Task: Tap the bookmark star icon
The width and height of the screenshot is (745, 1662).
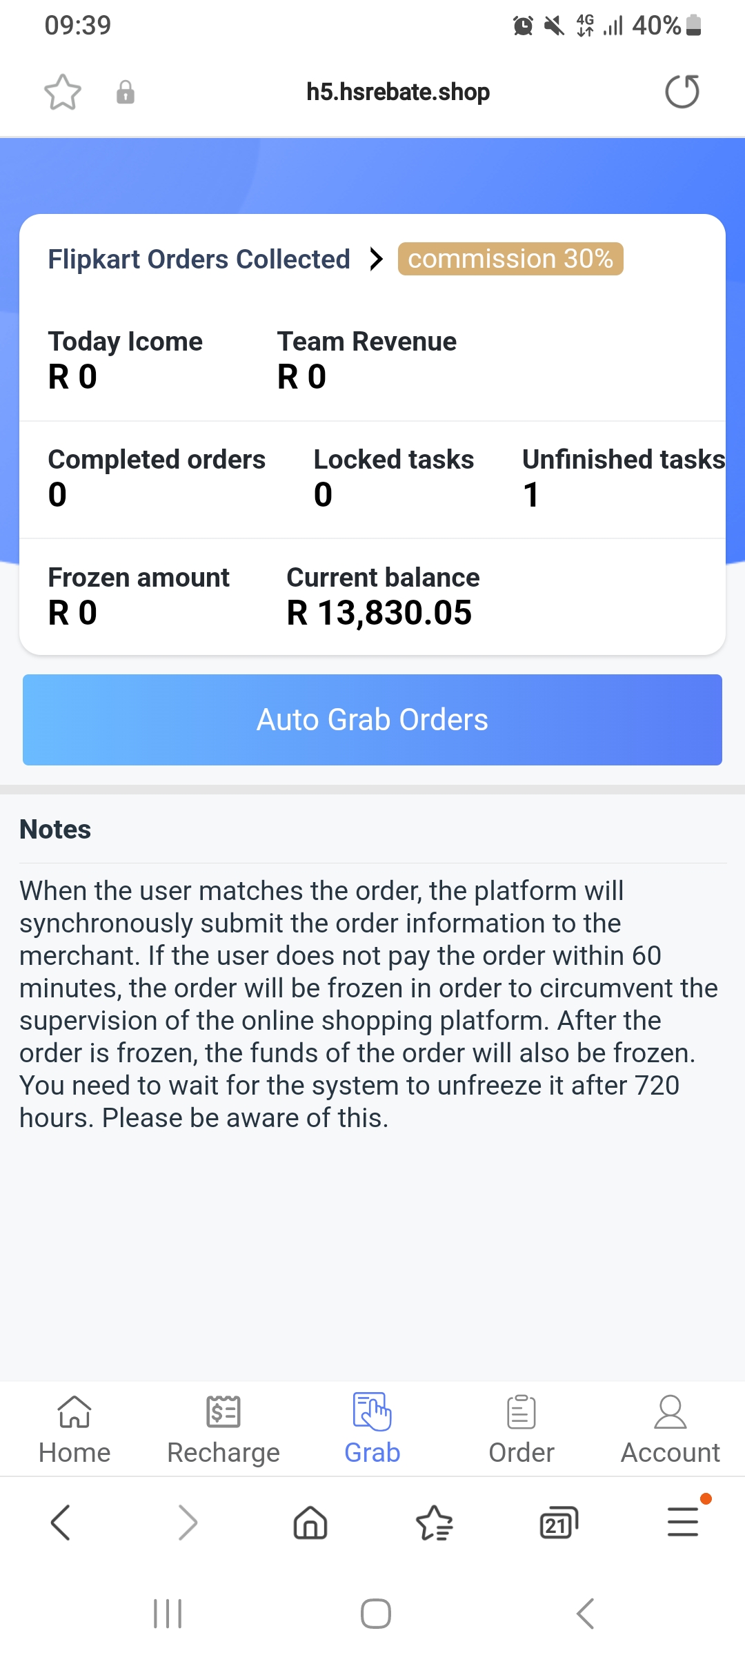Action: 63,92
